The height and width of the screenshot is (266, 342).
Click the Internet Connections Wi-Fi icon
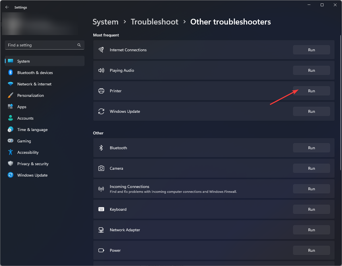click(101, 50)
